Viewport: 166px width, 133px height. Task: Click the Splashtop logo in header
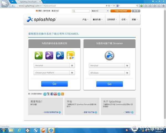pyautogui.click(x=41, y=19)
